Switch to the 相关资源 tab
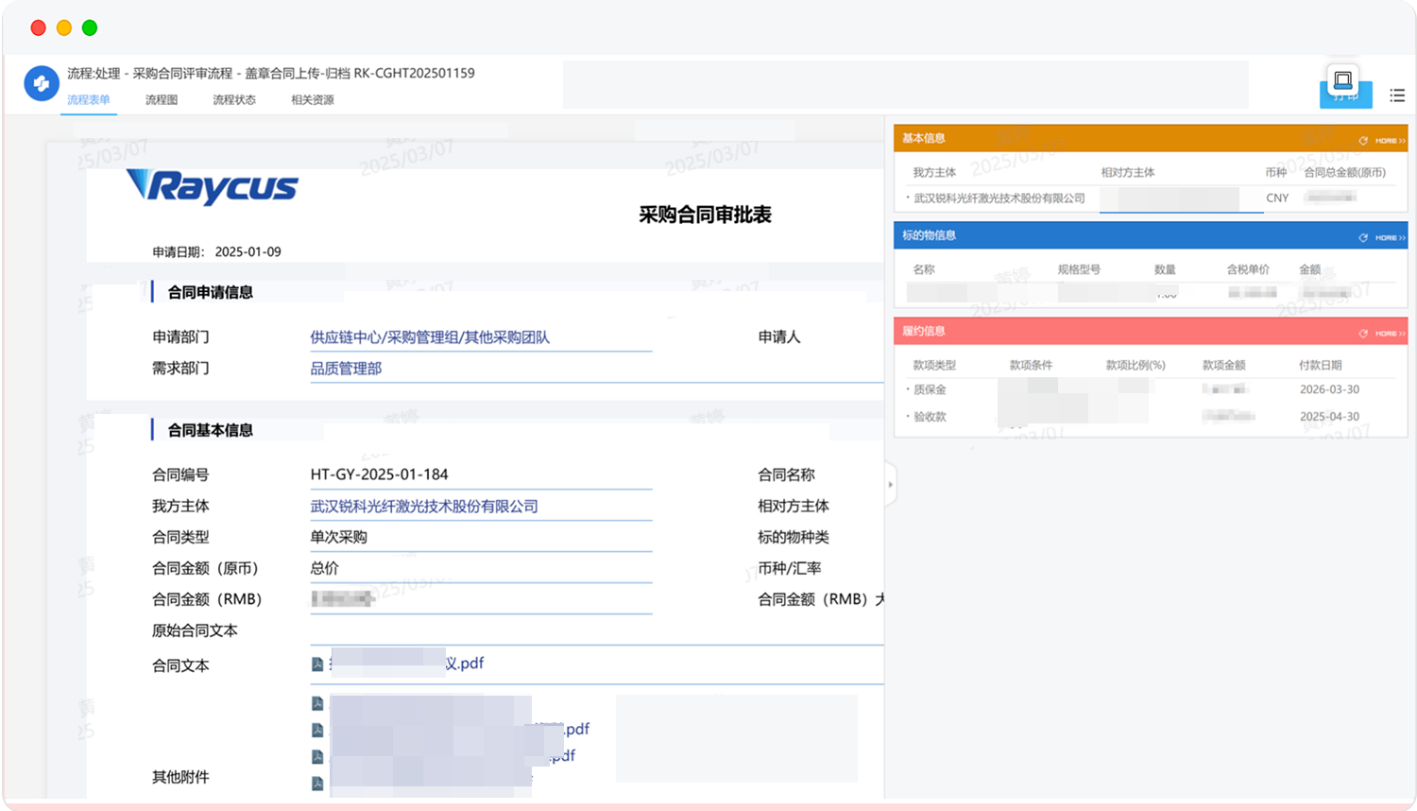 (313, 100)
